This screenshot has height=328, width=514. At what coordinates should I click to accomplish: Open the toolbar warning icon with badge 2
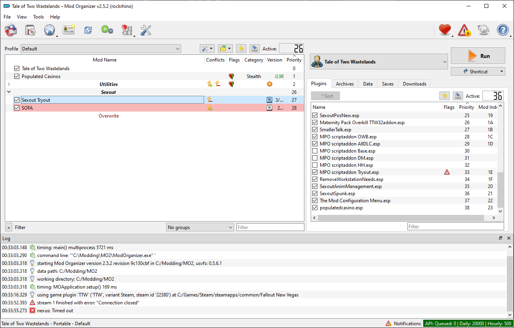(464, 30)
